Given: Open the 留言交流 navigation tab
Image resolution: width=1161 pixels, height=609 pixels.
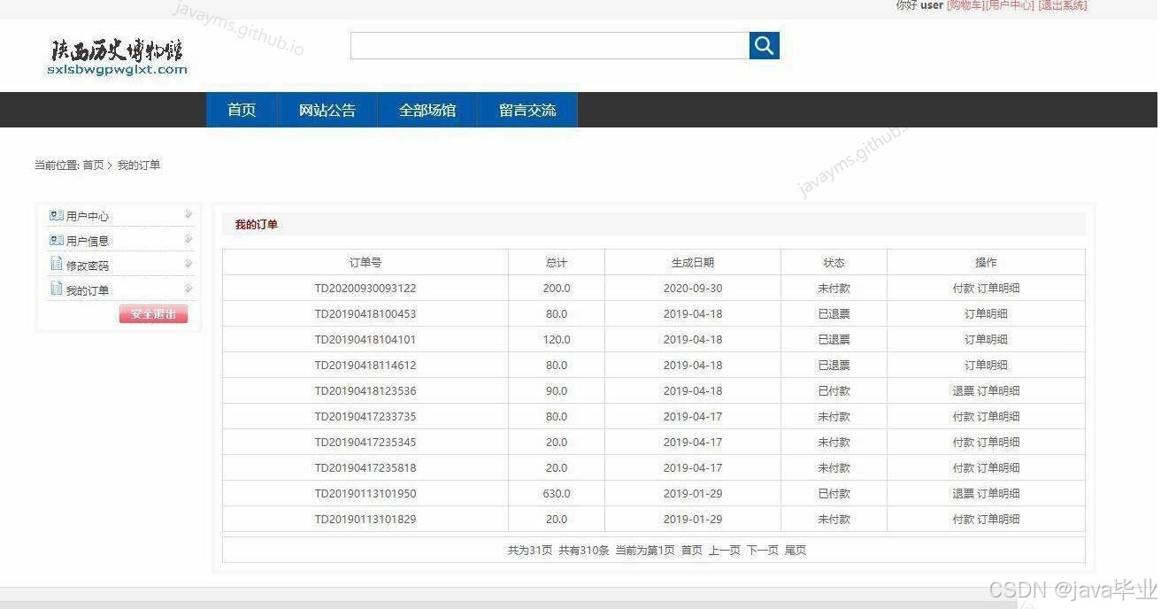Looking at the screenshot, I should tap(527, 110).
